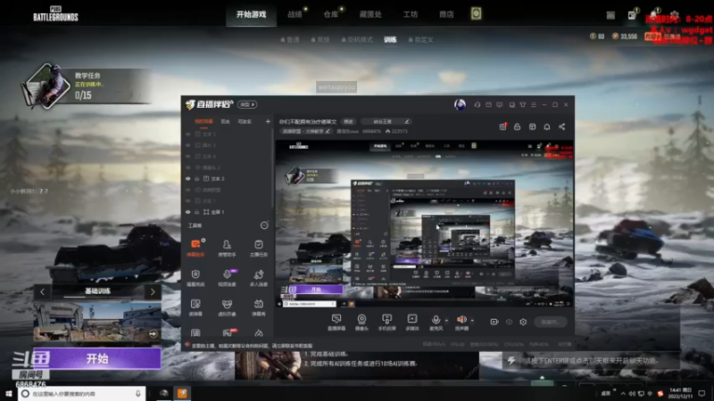Viewport: 714px width, 401px height.
Task: Click the Windows search input field
Action: pyautogui.click(x=82, y=393)
